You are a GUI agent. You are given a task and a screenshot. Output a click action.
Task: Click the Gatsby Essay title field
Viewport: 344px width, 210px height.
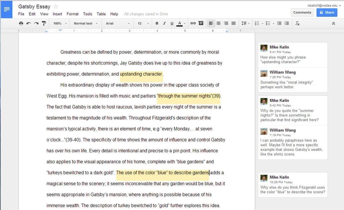pyautogui.click(x=34, y=6)
